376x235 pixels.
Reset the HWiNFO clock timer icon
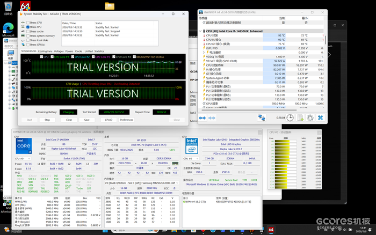click(290, 117)
